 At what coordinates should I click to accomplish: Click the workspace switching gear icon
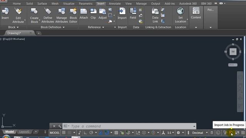click(x=178, y=133)
